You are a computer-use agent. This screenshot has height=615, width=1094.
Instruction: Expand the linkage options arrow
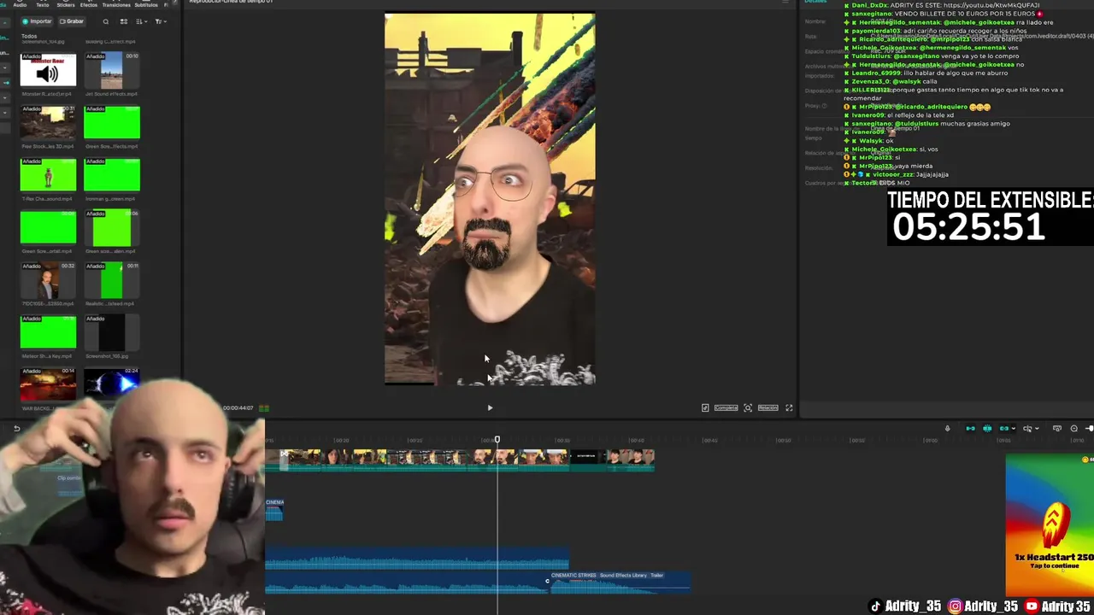point(1013,429)
